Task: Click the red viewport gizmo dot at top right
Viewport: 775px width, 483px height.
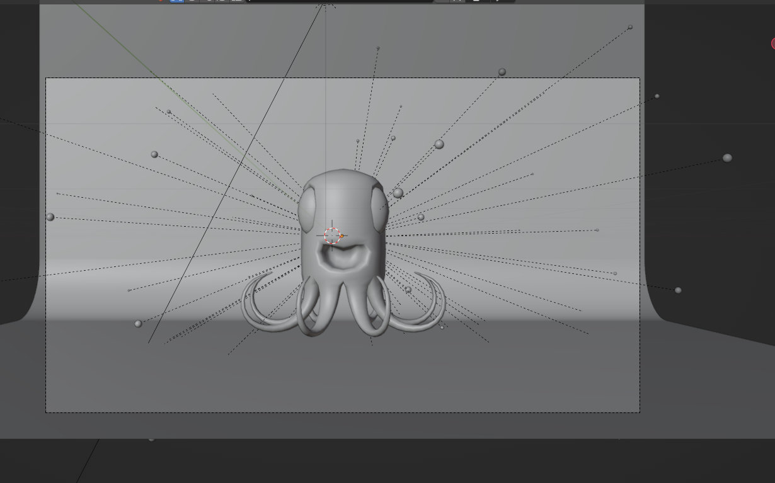Action: [773, 43]
